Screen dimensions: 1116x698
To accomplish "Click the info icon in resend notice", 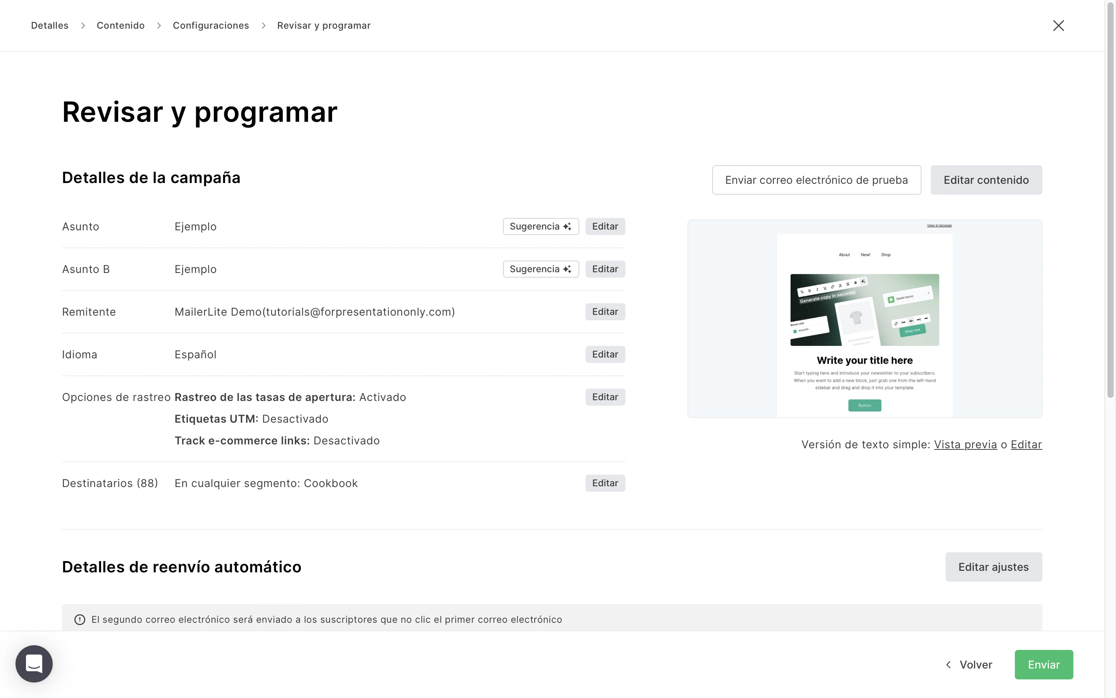I will click(80, 620).
